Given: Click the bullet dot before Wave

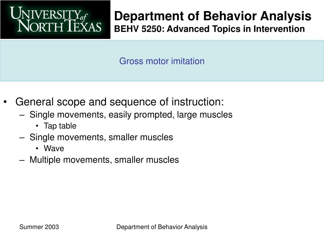Looking at the screenshot, I should pos(37,148).
